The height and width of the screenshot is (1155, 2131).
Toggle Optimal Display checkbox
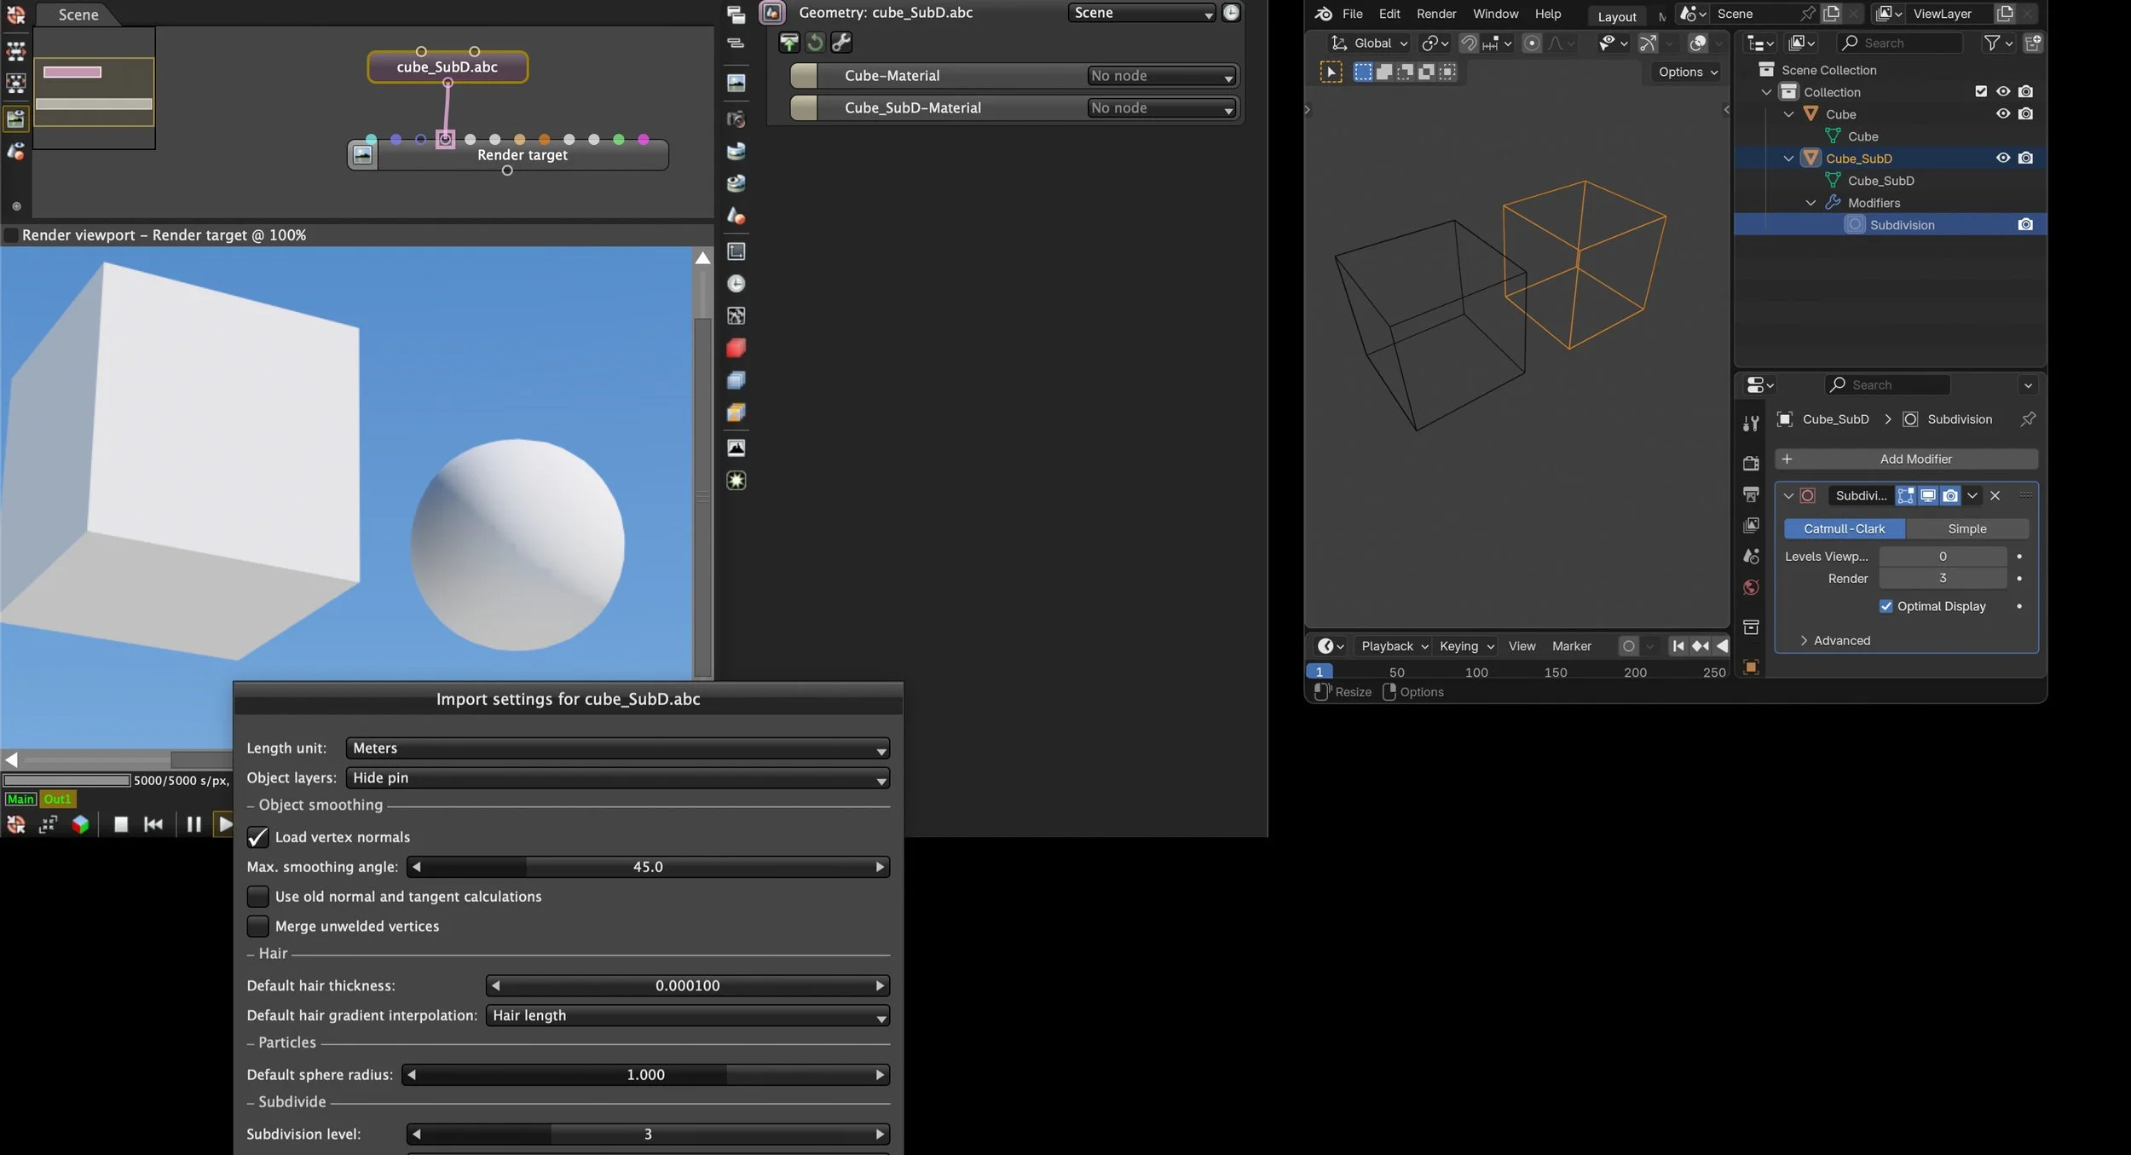coord(1886,606)
